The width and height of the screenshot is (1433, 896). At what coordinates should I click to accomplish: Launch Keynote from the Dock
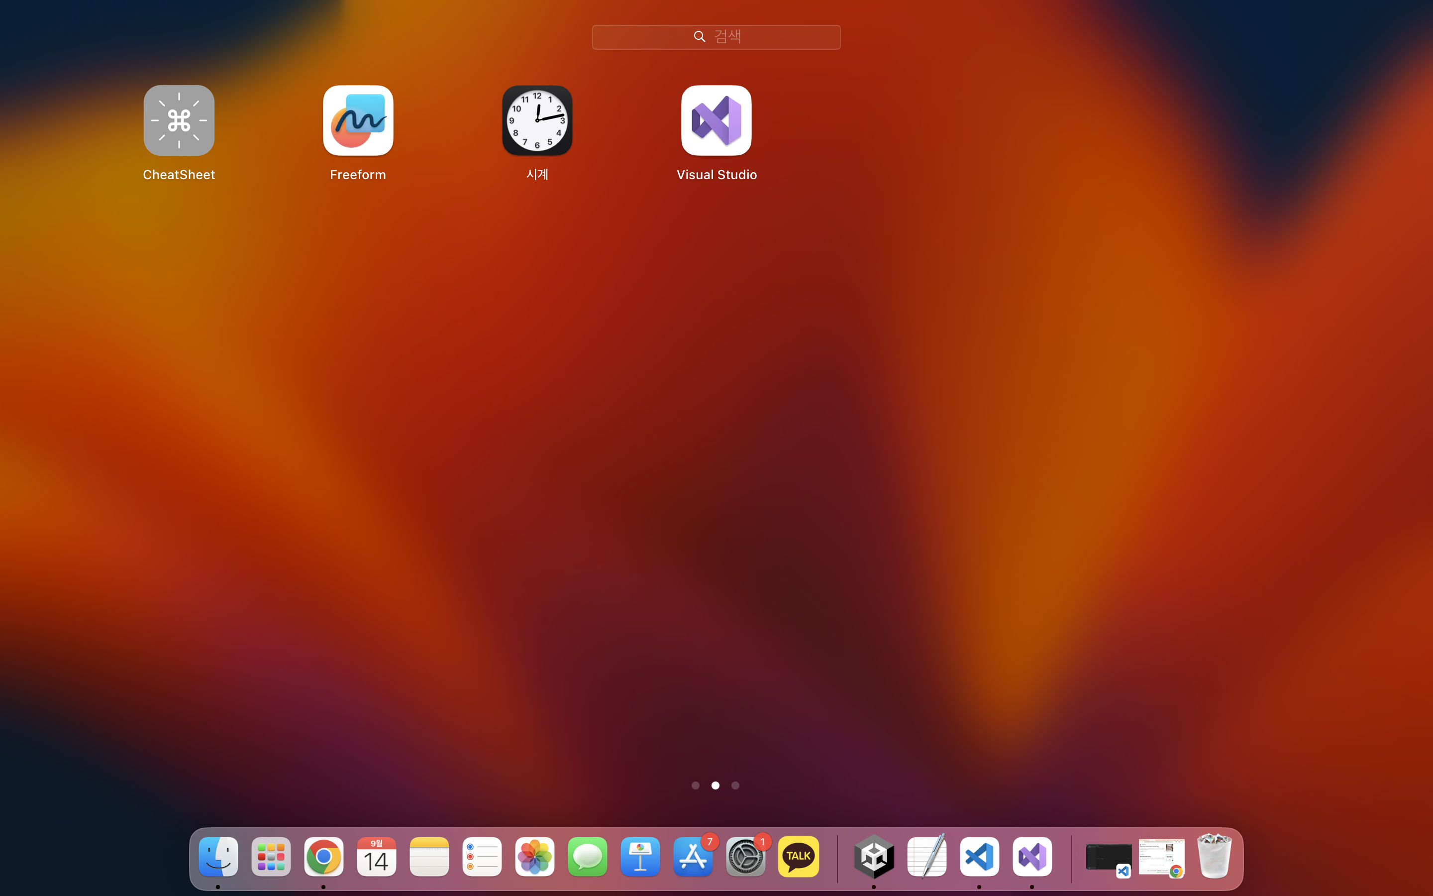[640, 857]
